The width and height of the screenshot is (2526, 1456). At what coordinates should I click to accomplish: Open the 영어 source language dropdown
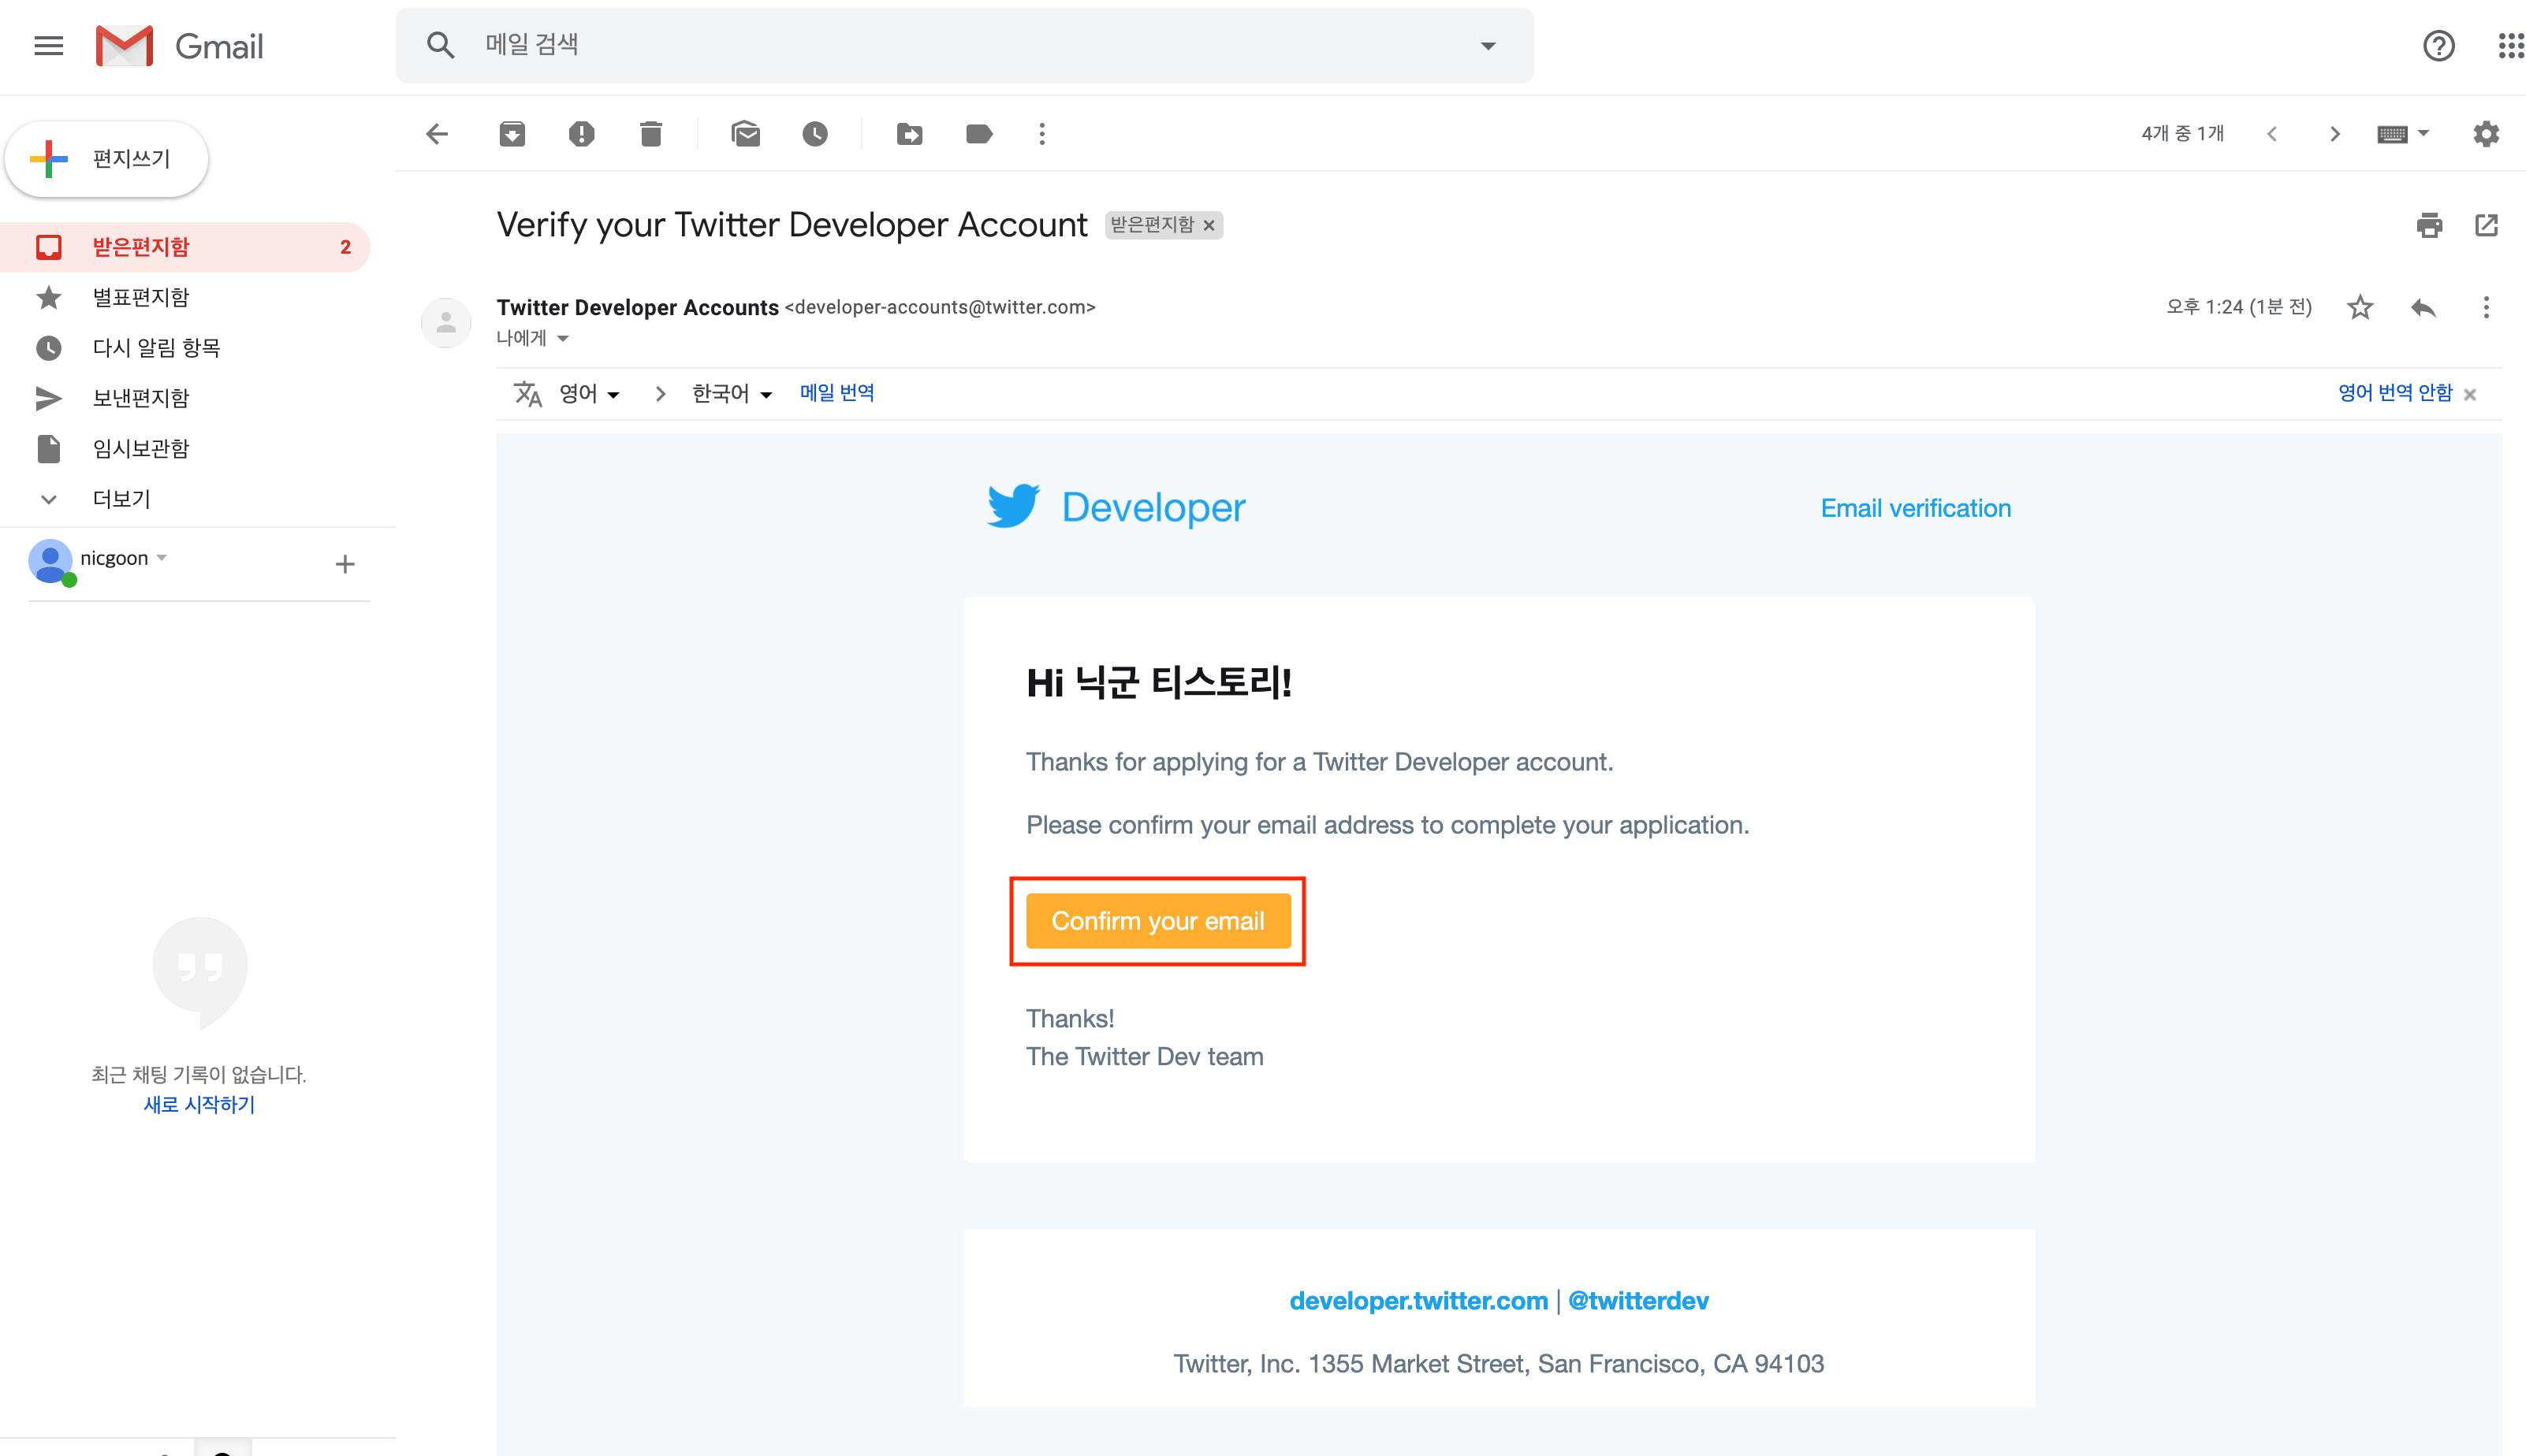[589, 394]
